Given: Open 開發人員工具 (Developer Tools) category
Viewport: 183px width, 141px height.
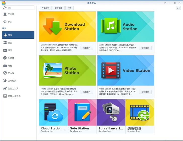Looking at the screenshot, I should coord(14,96).
